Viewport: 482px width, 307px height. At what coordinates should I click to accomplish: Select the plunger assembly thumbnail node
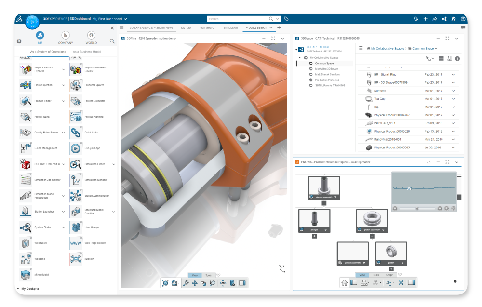[x=324, y=188]
